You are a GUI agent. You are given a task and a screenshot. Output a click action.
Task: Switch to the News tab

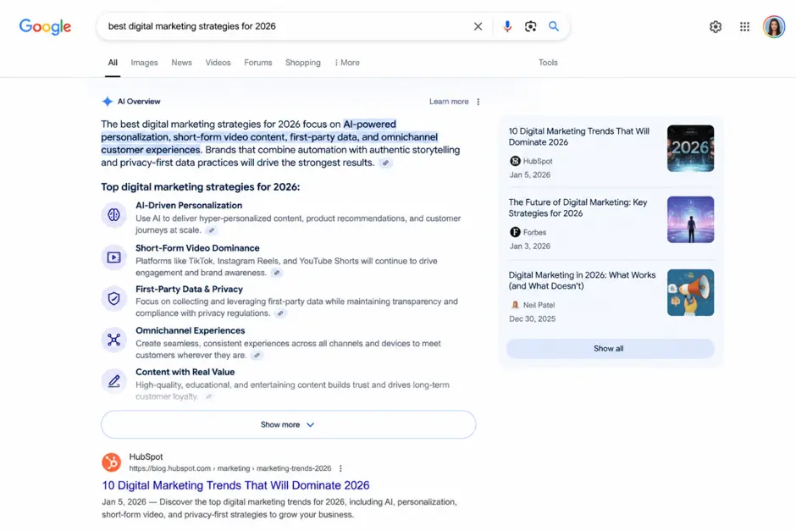182,63
